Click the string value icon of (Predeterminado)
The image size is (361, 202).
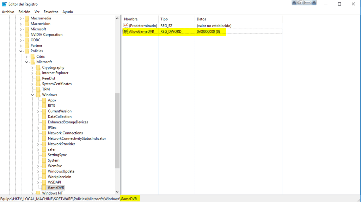[126, 25]
